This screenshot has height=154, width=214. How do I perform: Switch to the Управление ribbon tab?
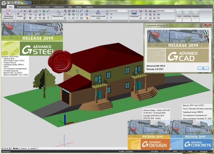59,7
